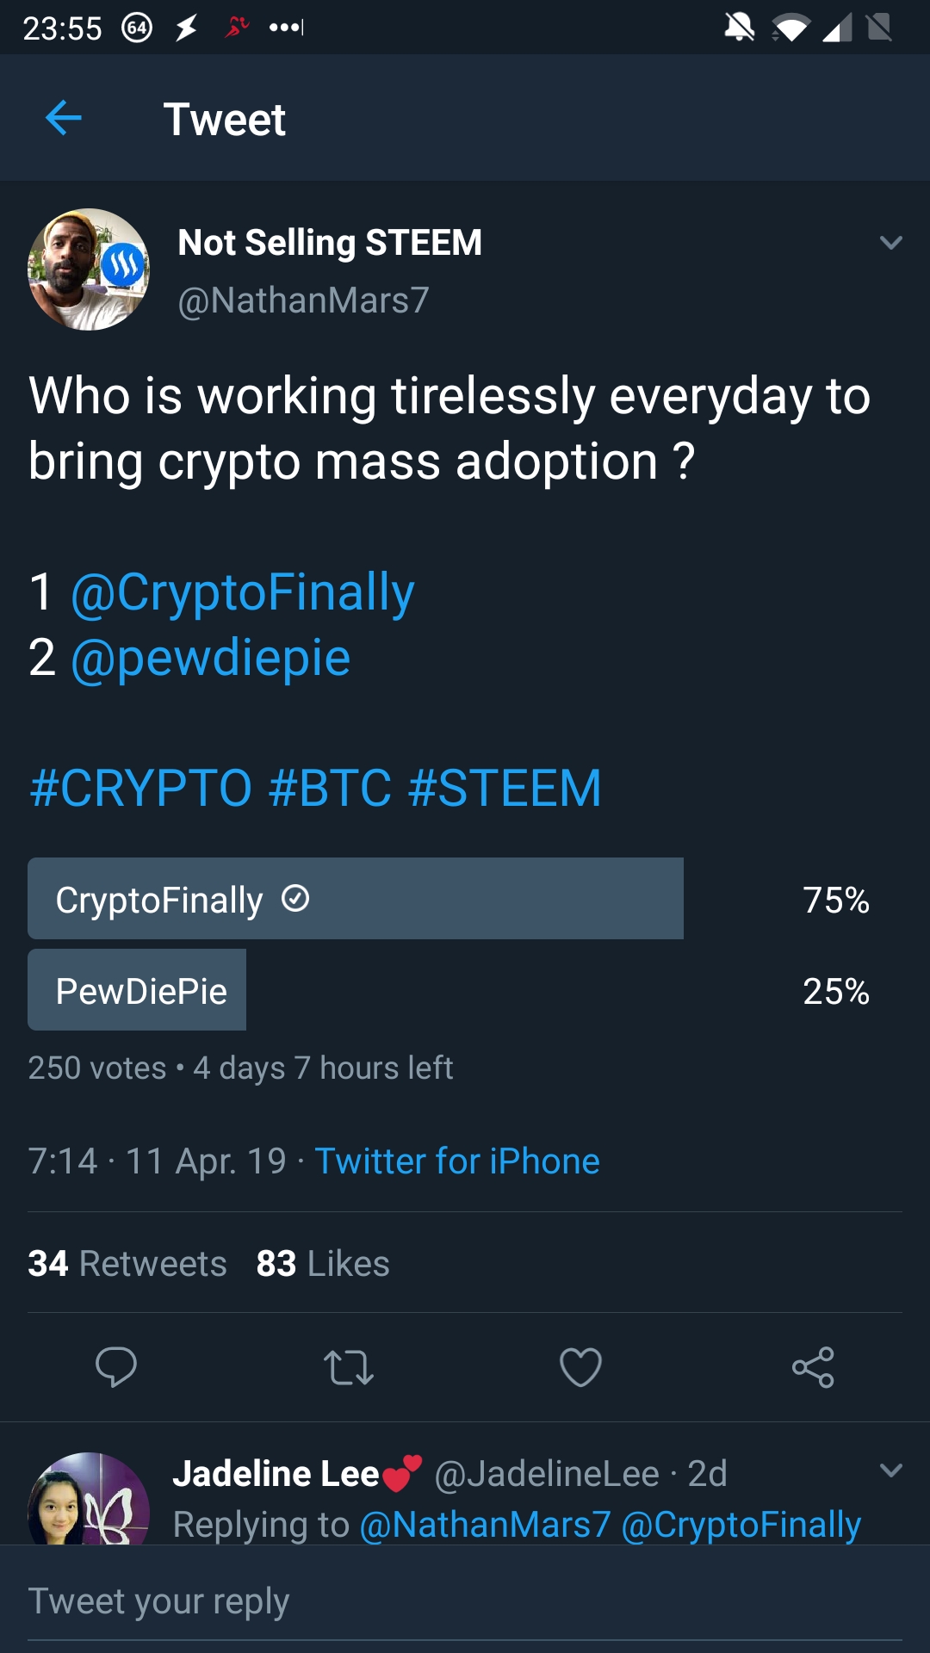This screenshot has width=930, height=1653.
Task: Select the CryptoFinally poll option
Action: (356, 899)
